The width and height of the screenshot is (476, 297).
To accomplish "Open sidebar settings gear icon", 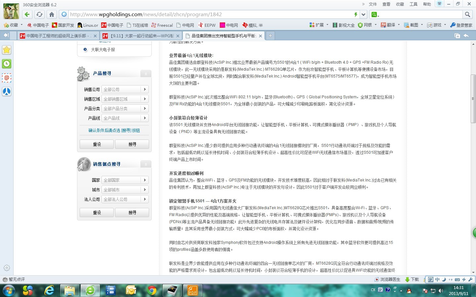I will 7,268.
